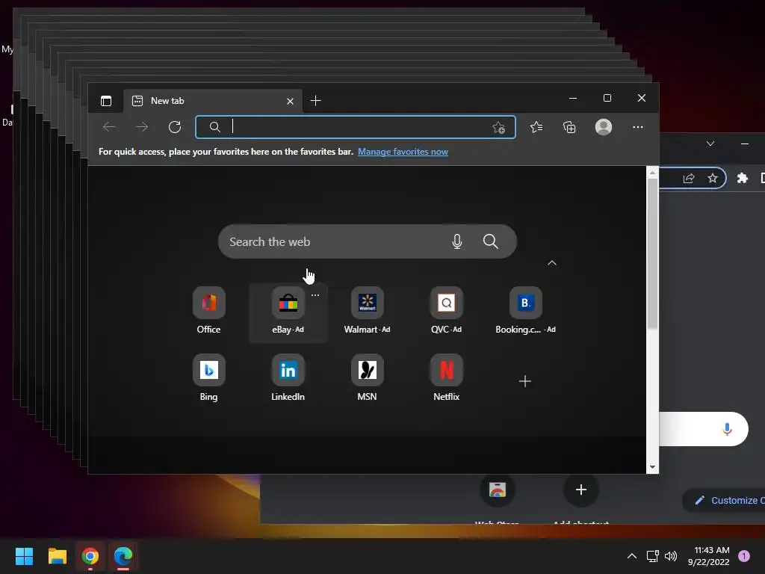The height and width of the screenshot is (574, 765).
Task: Click Customize Chrome button
Action: [x=723, y=500]
